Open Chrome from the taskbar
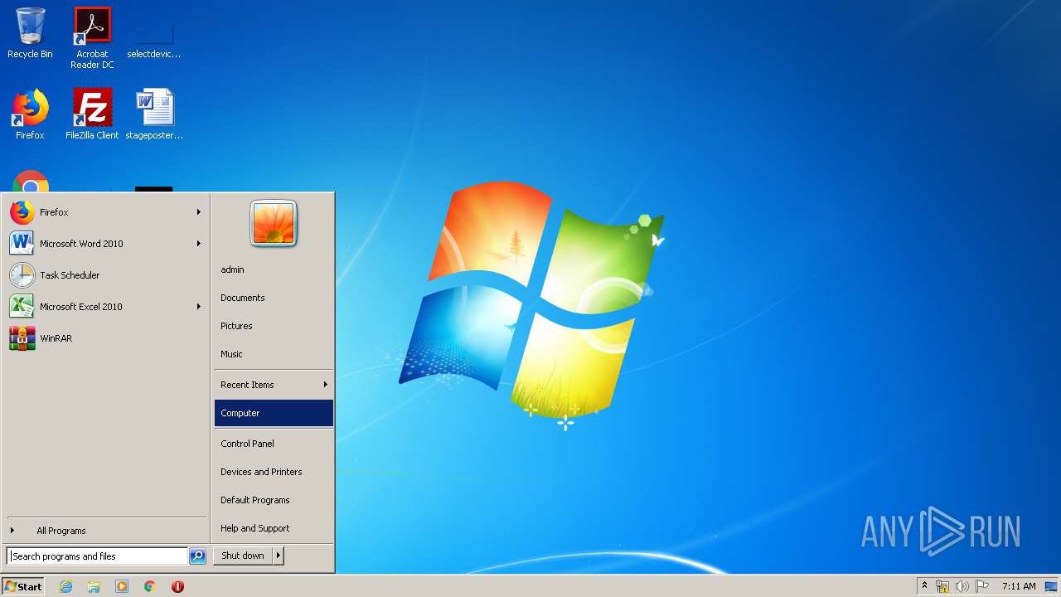This screenshot has height=597, width=1061. [x=150, y=586]
